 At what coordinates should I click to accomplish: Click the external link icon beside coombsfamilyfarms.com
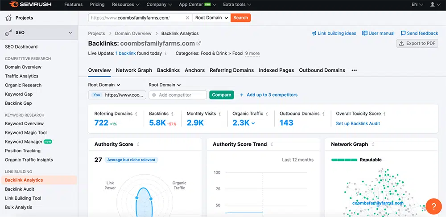pos(199,43)
